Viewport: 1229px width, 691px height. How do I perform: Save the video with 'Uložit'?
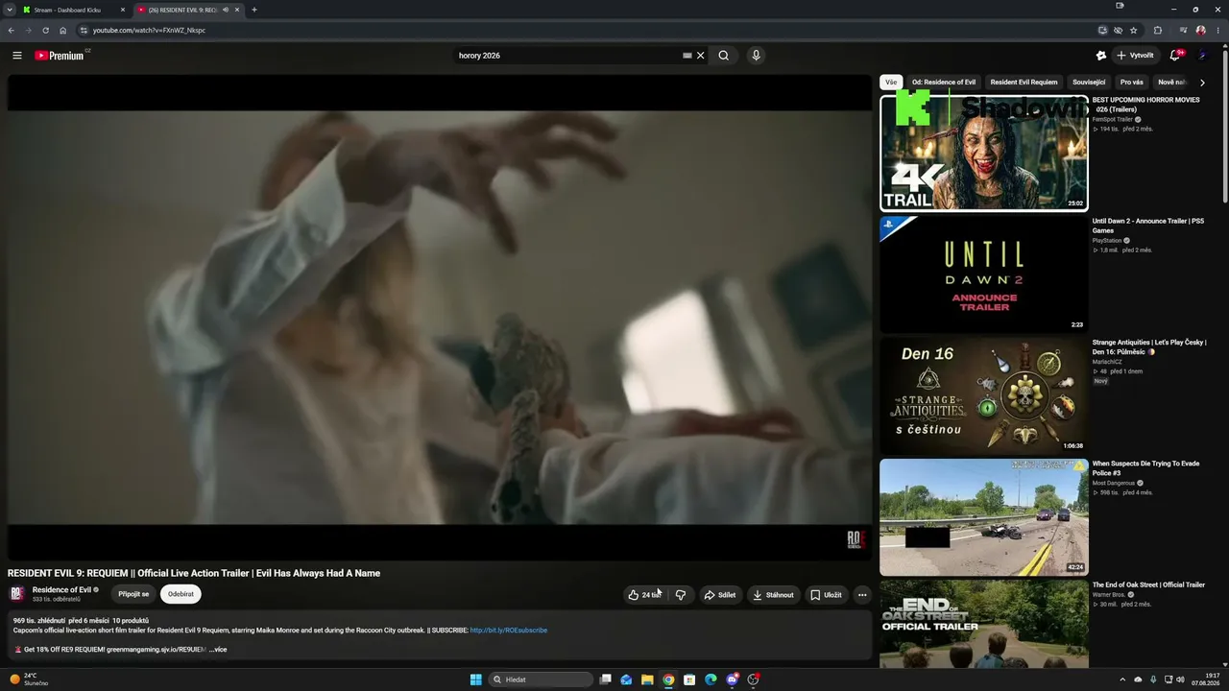click(x=826, y=595)
